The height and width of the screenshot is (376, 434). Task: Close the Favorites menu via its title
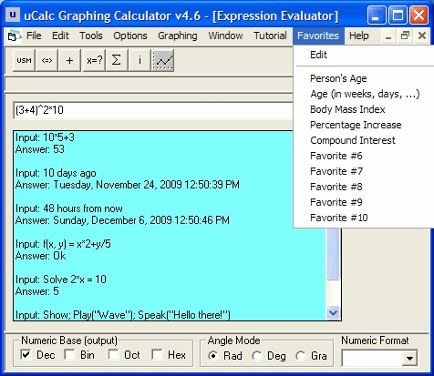click(318, 36)
